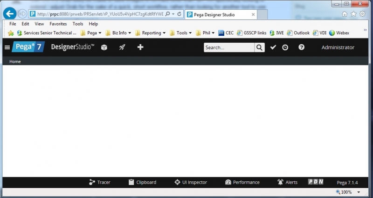
Task: Open the 100% zoom level dropdown arrow
Action: pyautogui.click(x=359, y=192)
